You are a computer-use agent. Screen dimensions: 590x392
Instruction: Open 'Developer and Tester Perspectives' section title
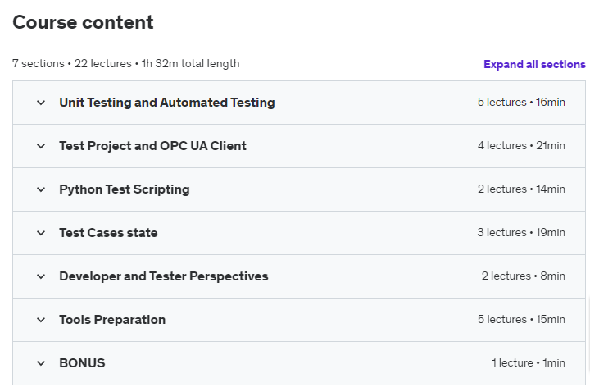point(163,276)
